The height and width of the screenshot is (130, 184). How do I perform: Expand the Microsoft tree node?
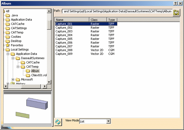13,80
